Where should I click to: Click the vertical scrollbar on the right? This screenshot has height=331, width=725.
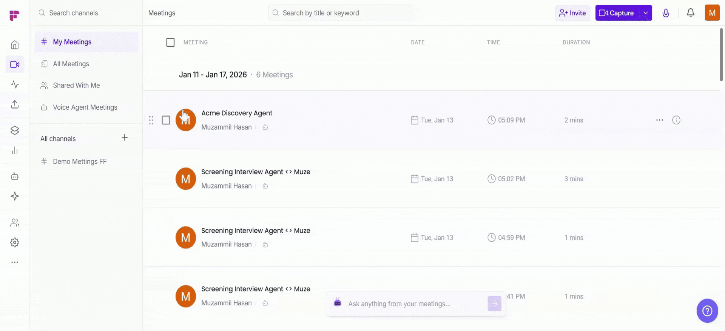tap(721, 55)
